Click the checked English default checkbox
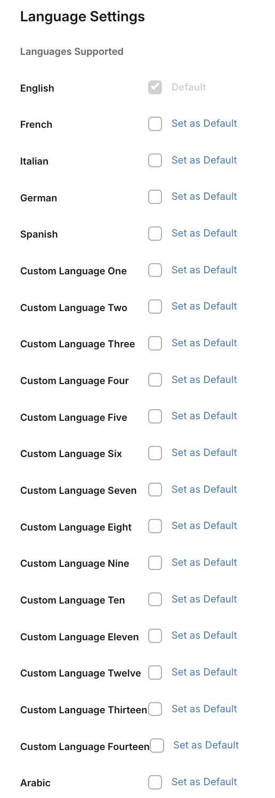 (x=155, y=87)
